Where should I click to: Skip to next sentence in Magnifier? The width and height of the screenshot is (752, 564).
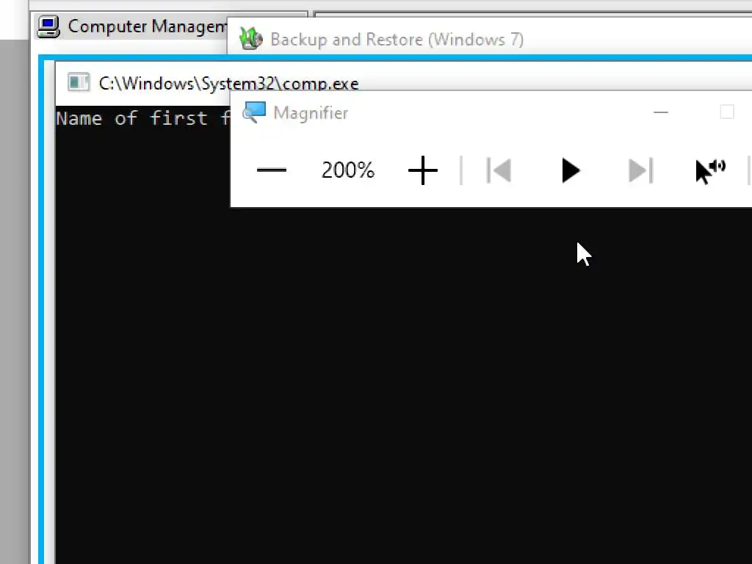(640, 170)
